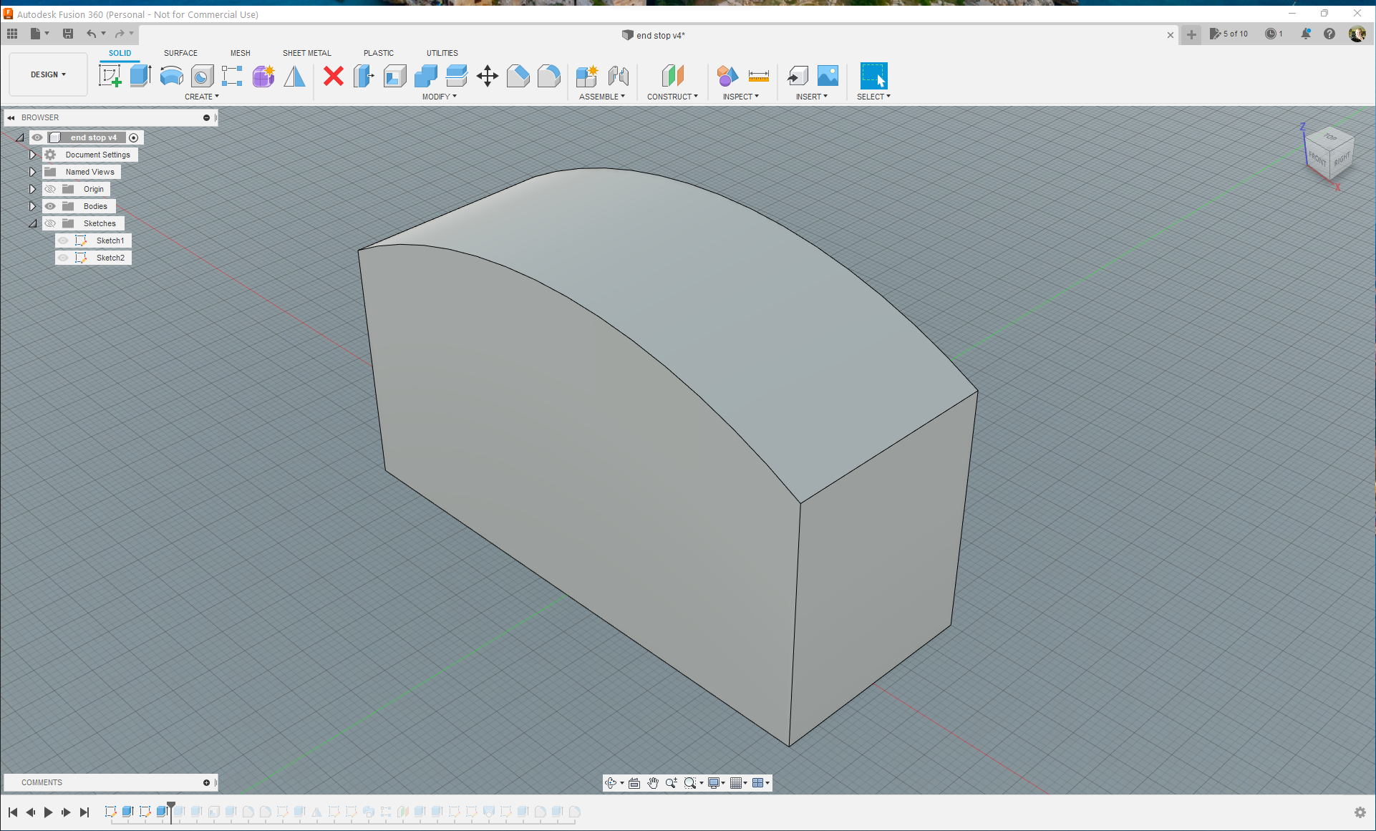Expand Document Settings in browser

32,154
